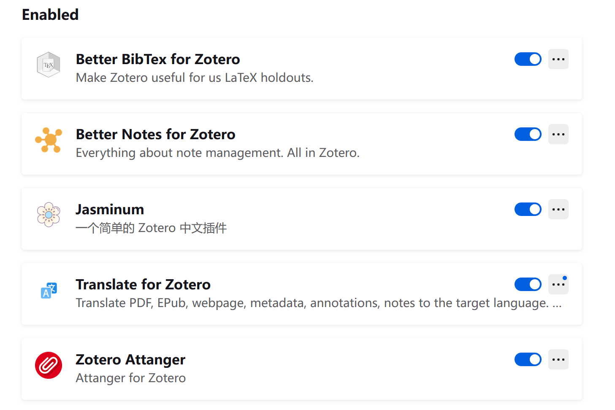Click the Translate for Zotero translation icon

point(48,289)
